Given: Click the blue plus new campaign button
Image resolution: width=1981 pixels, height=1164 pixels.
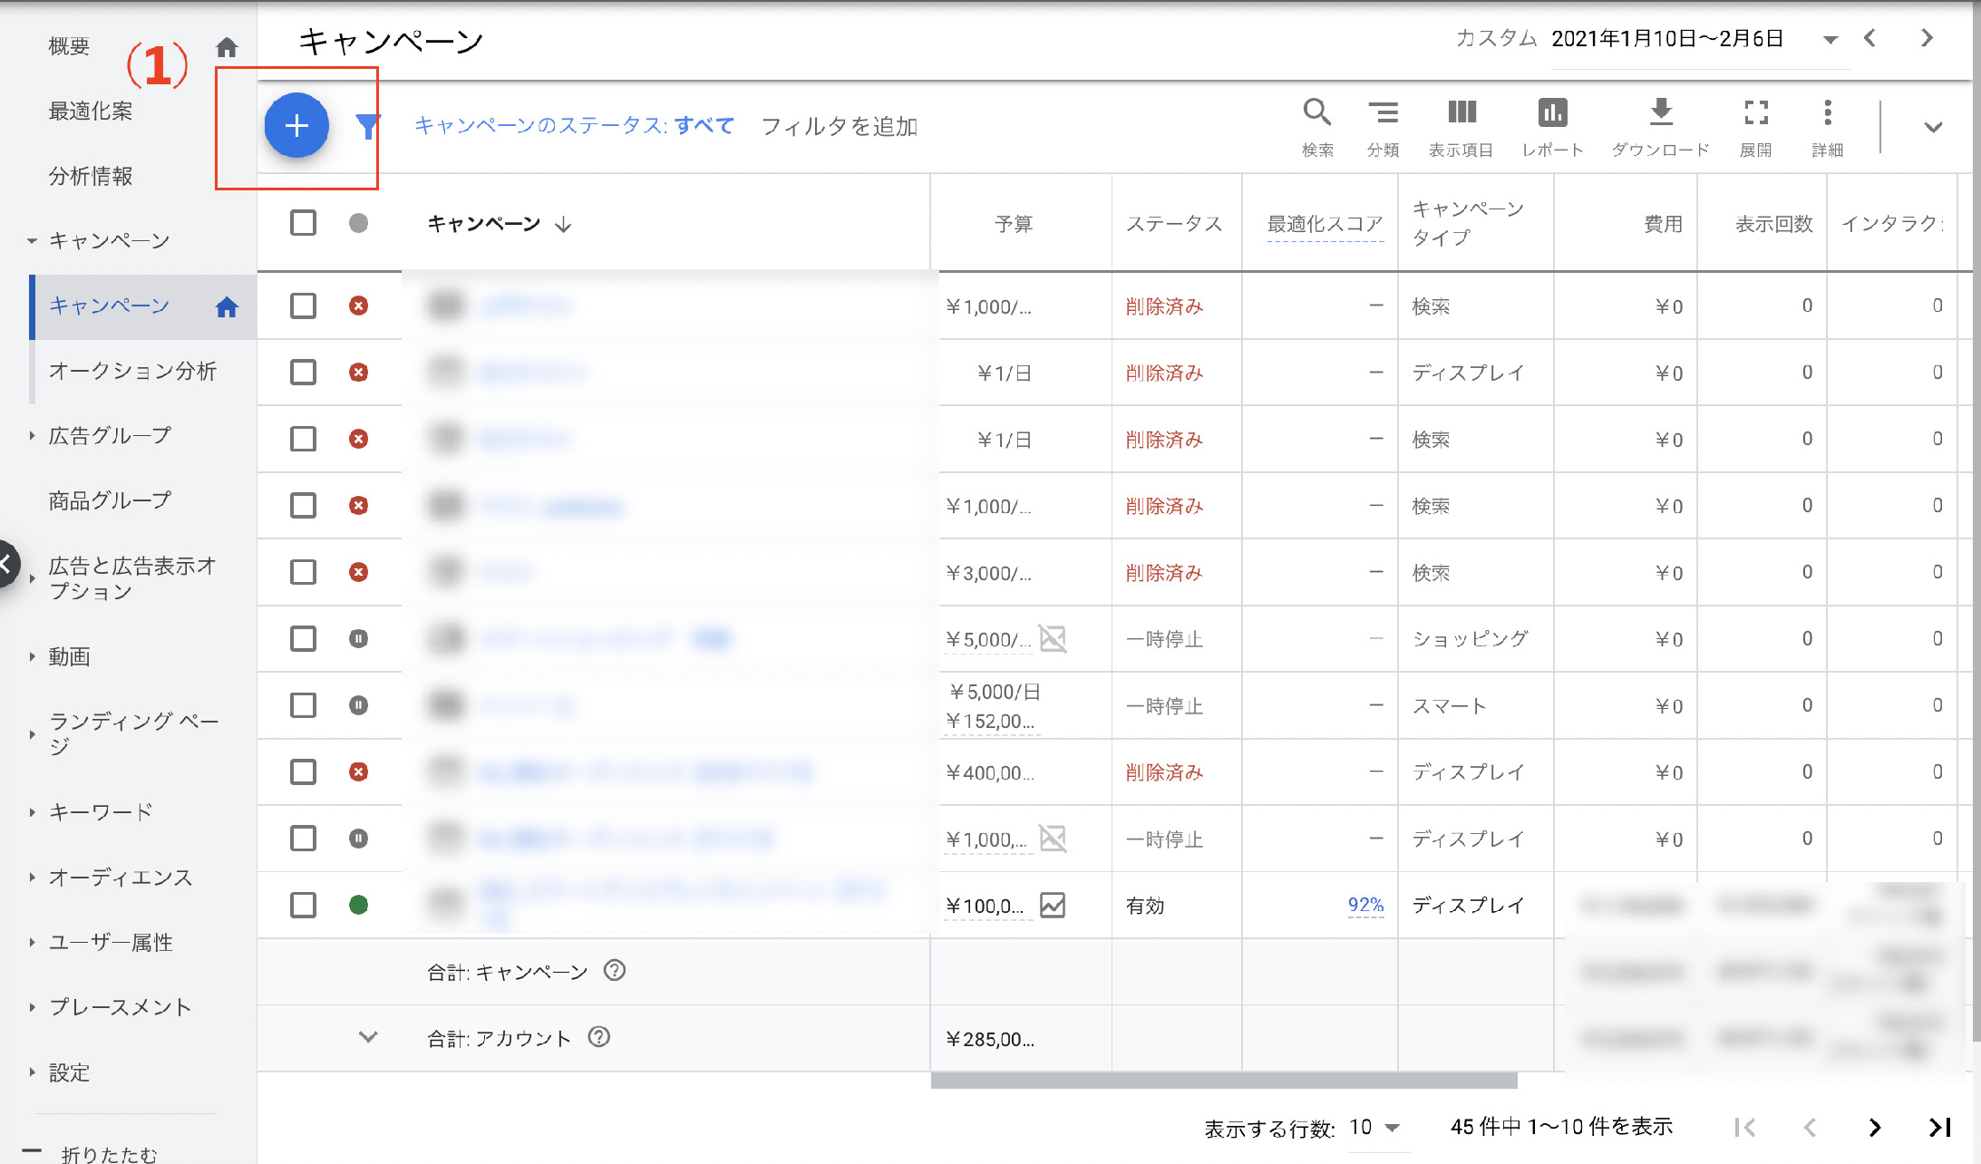Looking at the screenshot, I should (x=296, y=125).
